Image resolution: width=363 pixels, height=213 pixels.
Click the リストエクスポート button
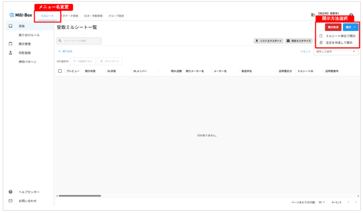[x=268, y=41]
